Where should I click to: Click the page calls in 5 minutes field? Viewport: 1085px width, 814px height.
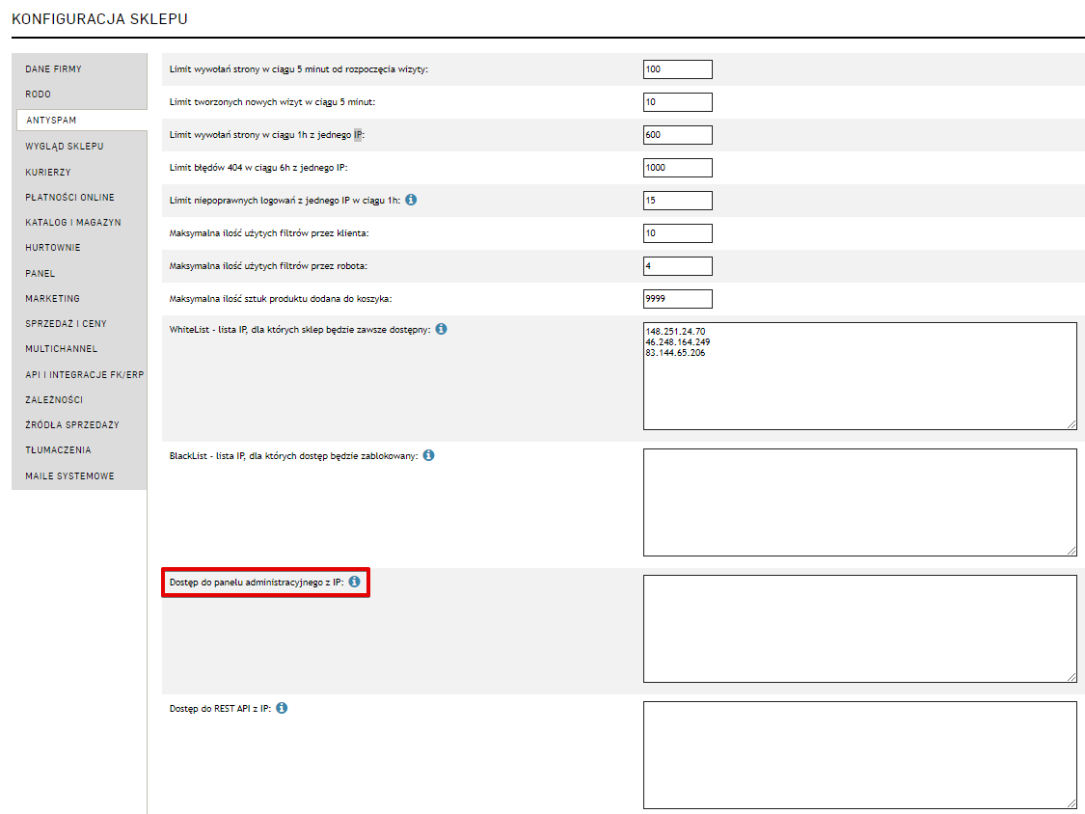(677, 69)
